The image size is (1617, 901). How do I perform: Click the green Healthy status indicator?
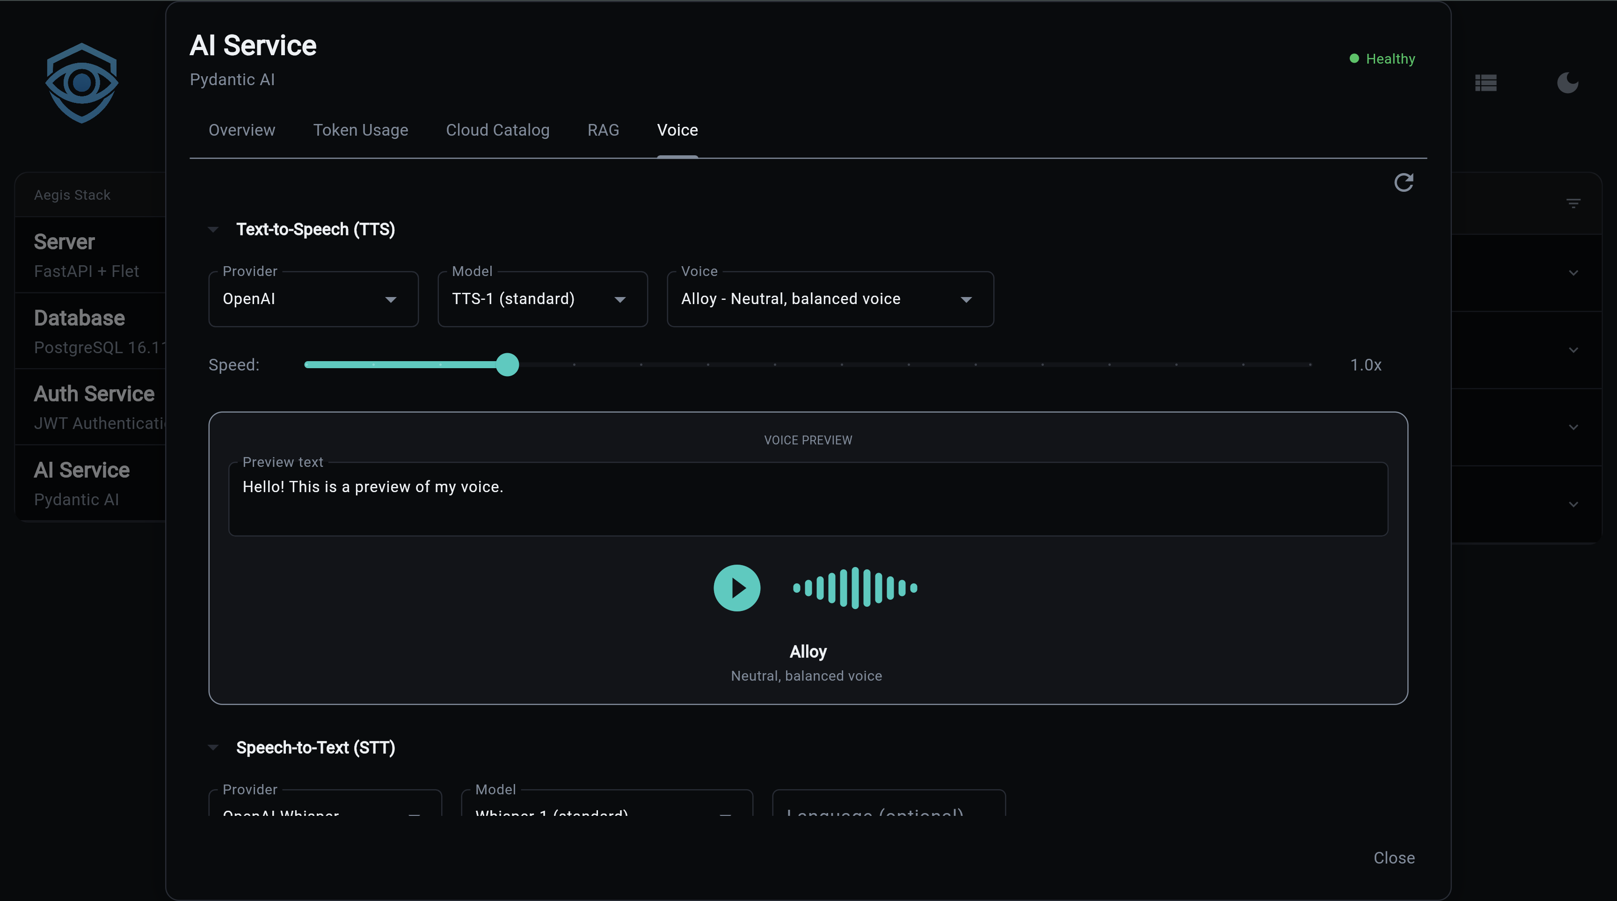[1383, 59]
